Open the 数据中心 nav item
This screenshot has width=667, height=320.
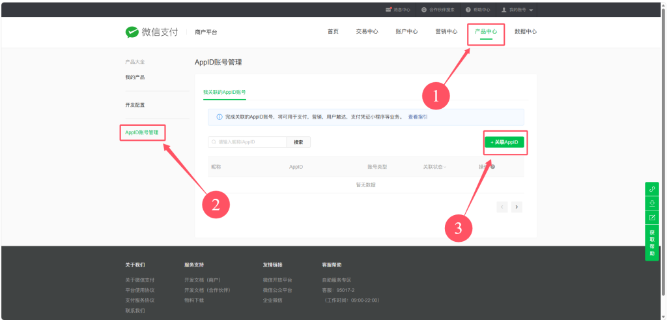point(526,31)
